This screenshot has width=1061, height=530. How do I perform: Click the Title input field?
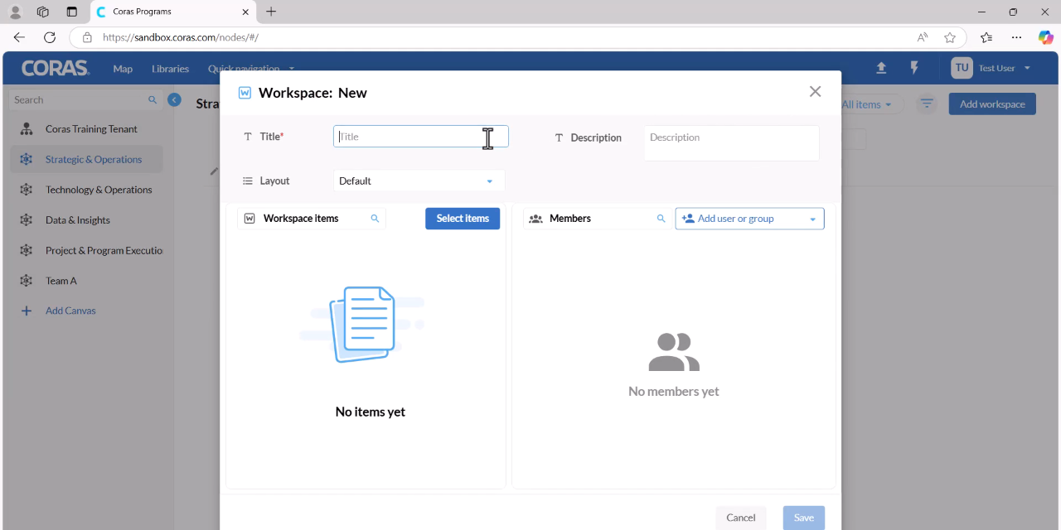click(x=421, y=137)
